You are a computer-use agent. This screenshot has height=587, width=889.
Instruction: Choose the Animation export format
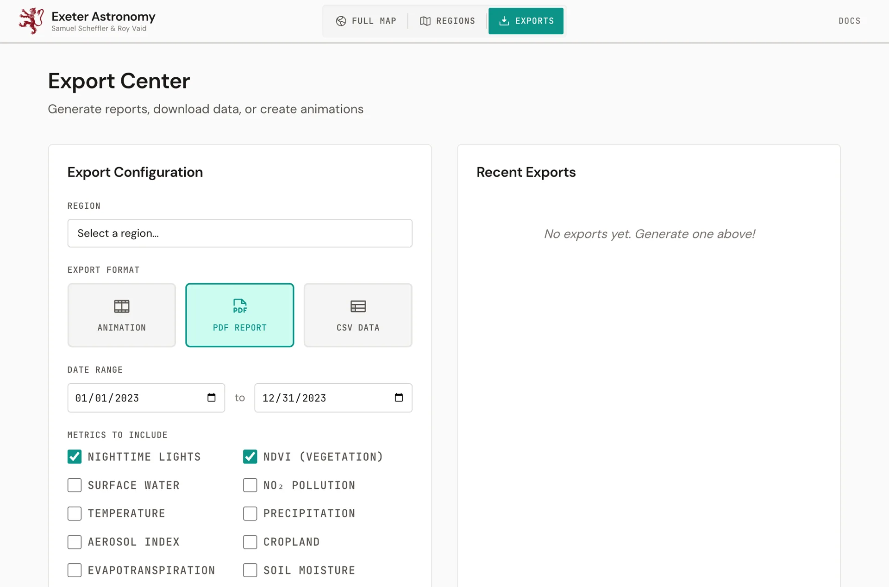tap(122, 315)
